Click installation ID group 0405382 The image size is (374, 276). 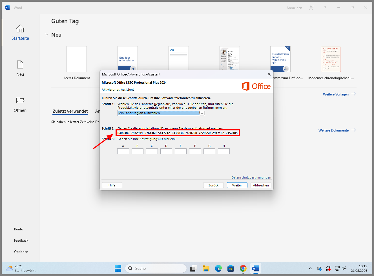123,133
